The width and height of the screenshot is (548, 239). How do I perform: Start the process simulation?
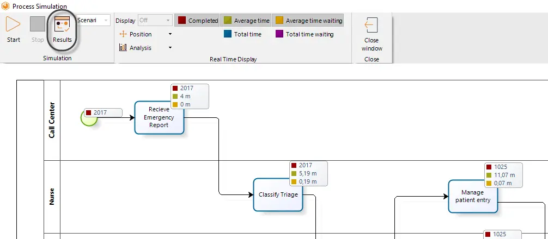click(13, 29)
